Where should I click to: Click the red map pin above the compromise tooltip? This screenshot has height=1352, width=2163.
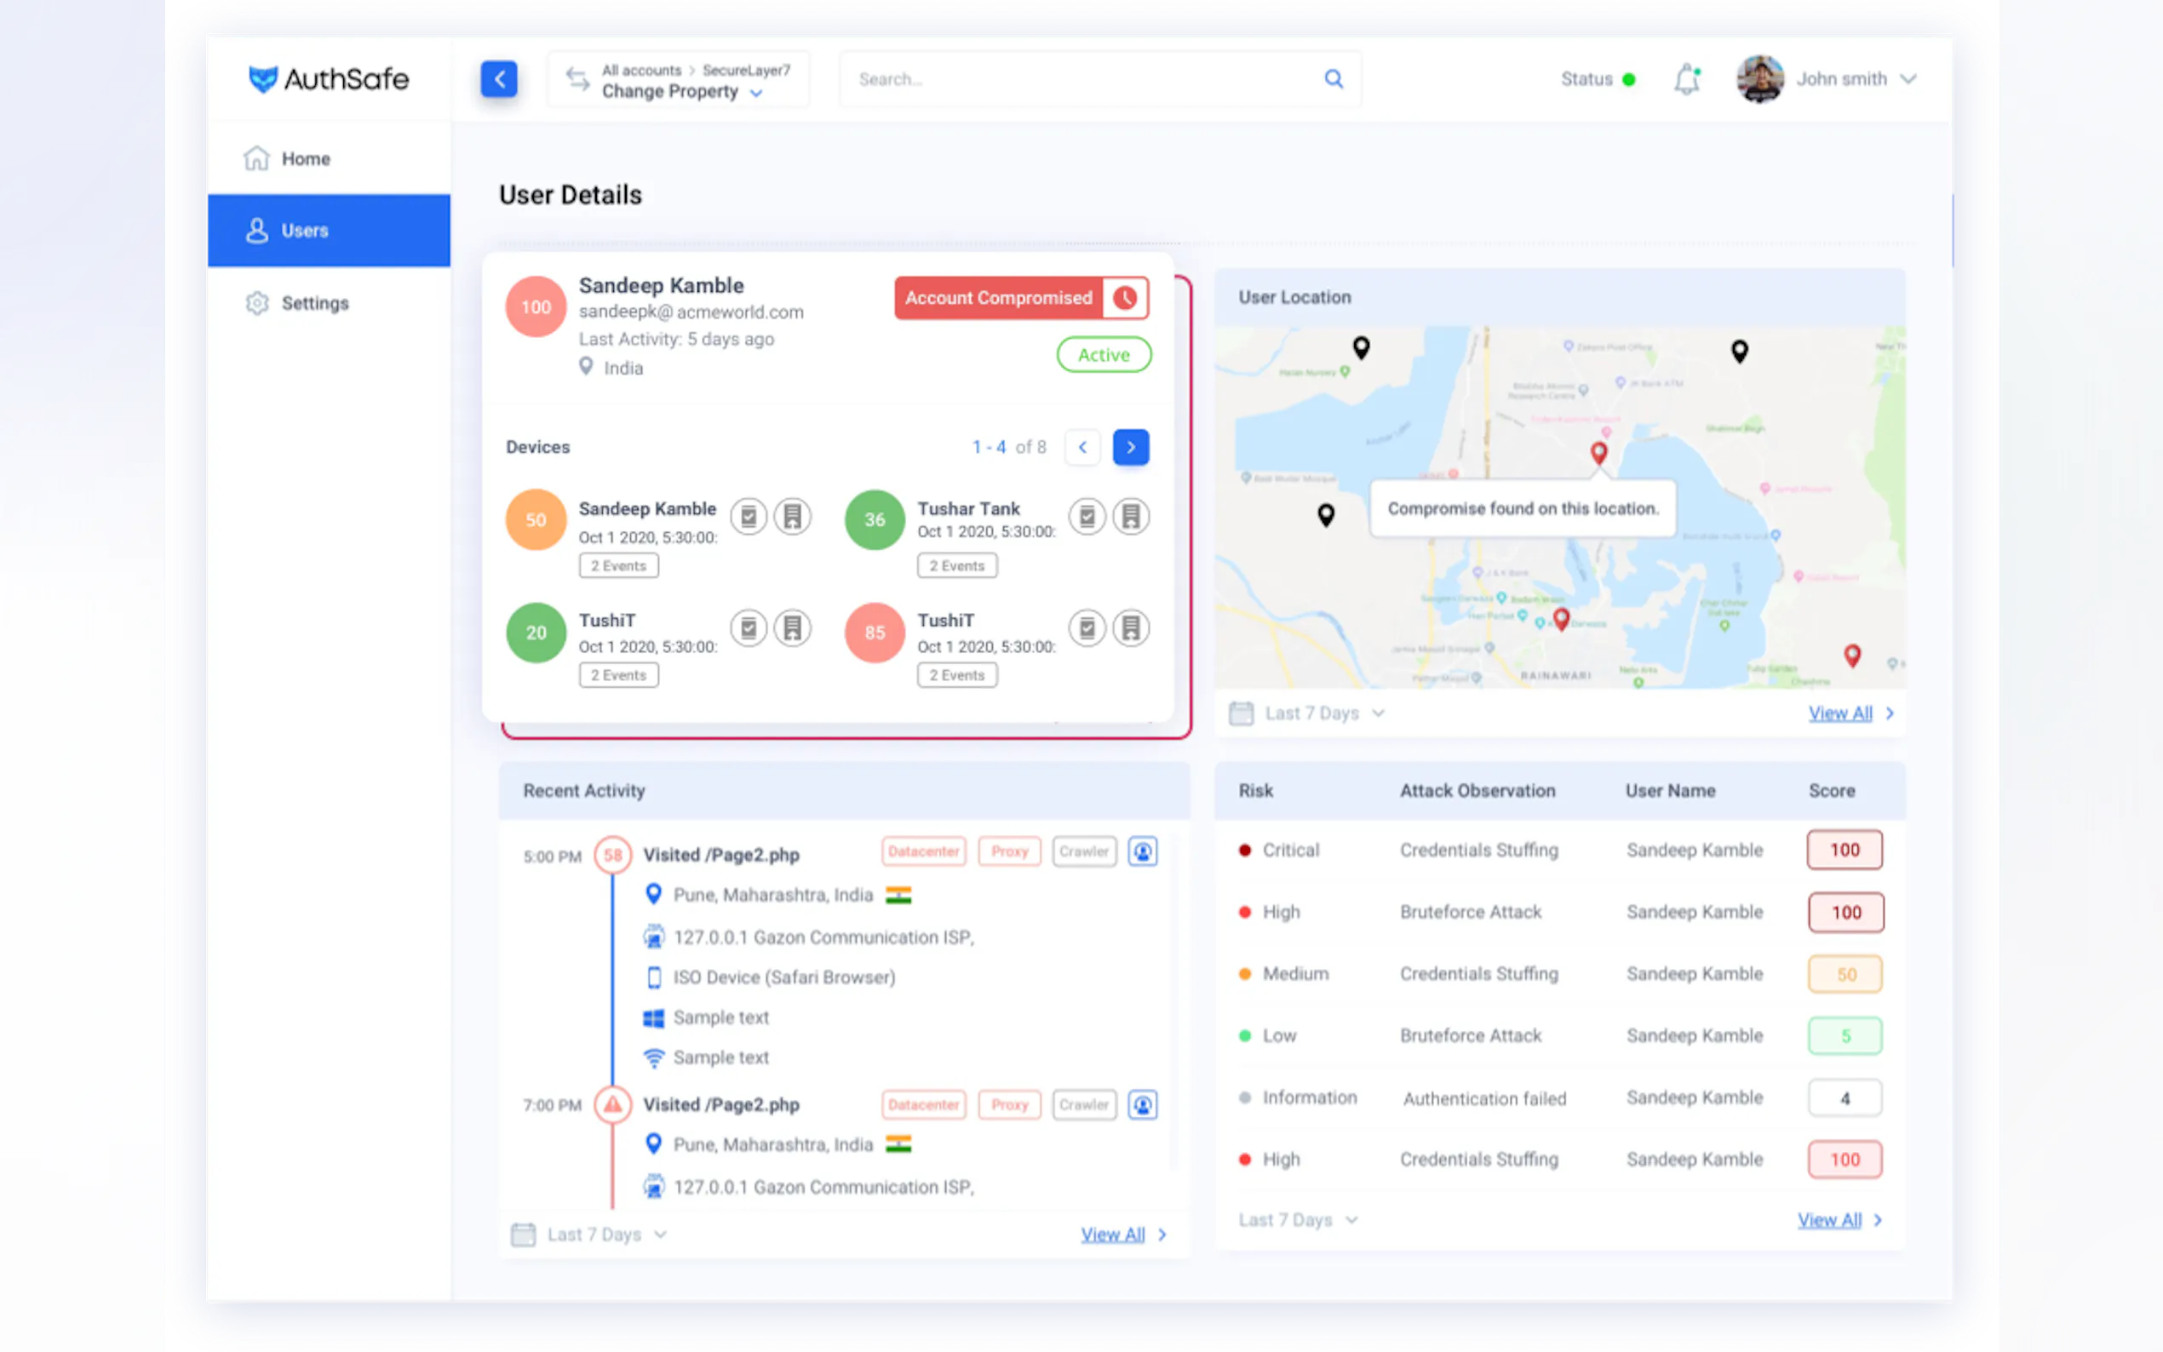click(x=1598, y=452)
